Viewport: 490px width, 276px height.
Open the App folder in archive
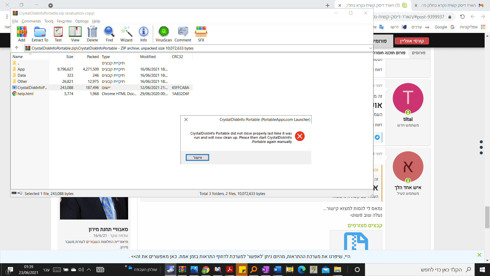pos(21,69)
